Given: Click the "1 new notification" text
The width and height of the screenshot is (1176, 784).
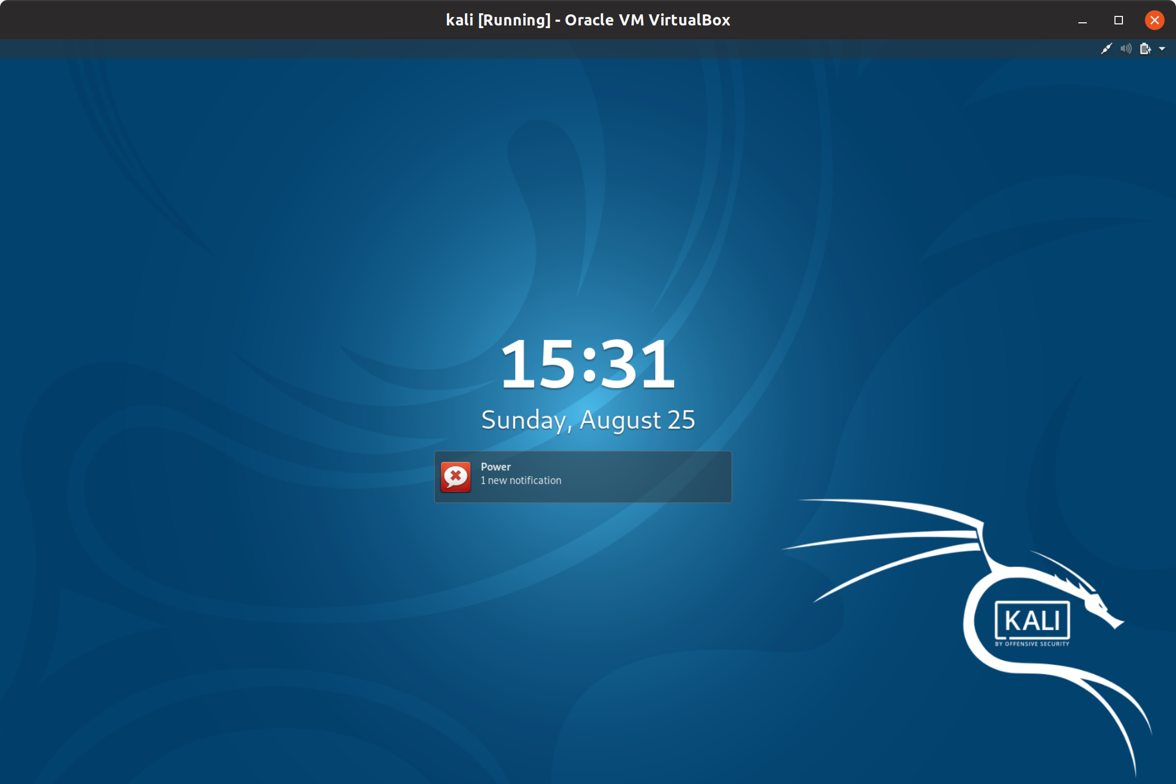Looking at the screenshot, I should (x=521, y=481).
